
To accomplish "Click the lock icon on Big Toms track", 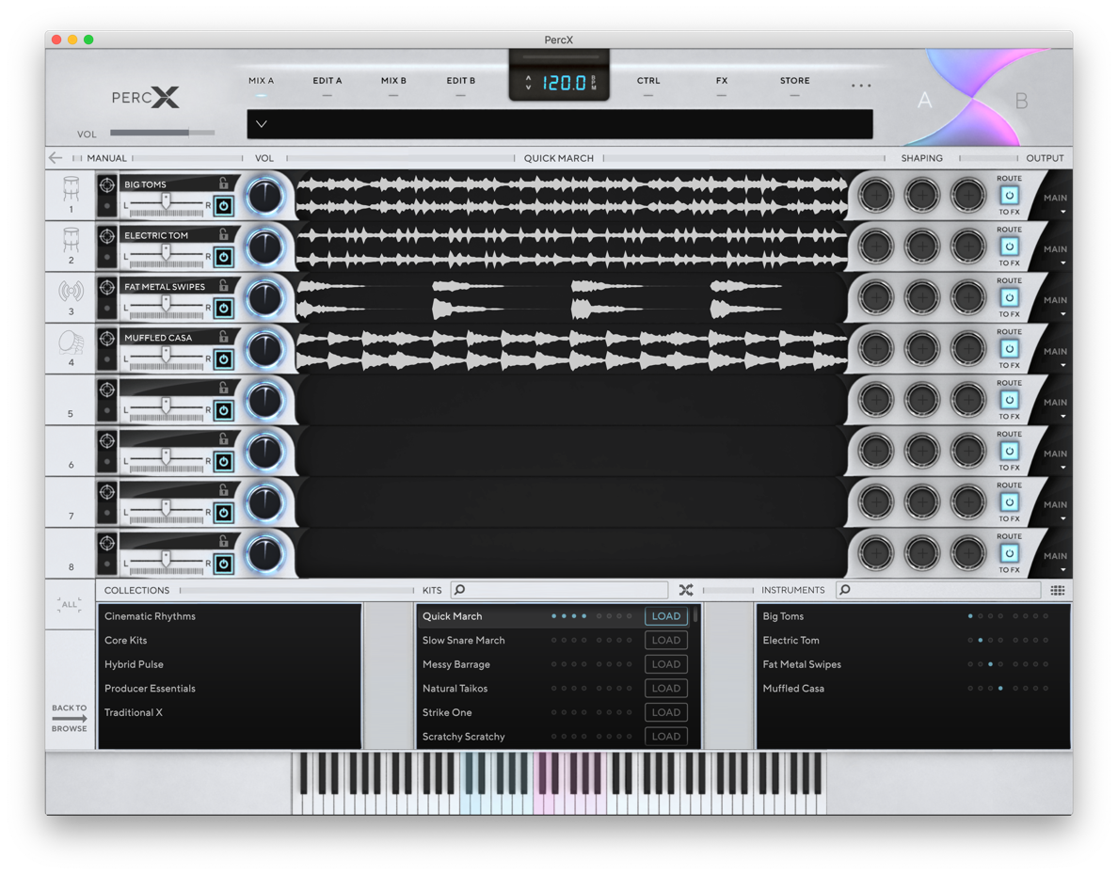I will [223, 183].
